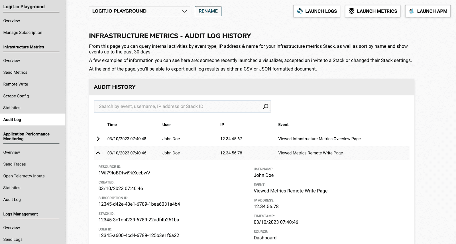
Task: Open Send Logs in sidebar
Action: [x=13, y=239]
